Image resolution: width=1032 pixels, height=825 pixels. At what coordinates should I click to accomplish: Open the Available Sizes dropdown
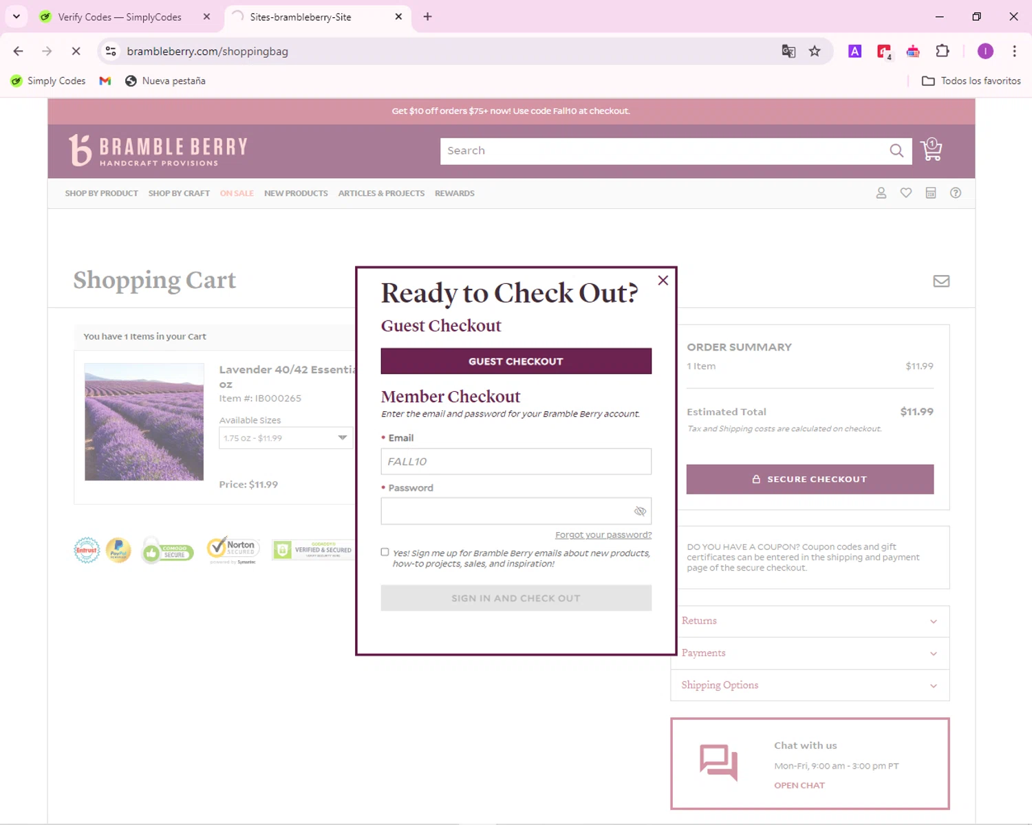(286, 438)
